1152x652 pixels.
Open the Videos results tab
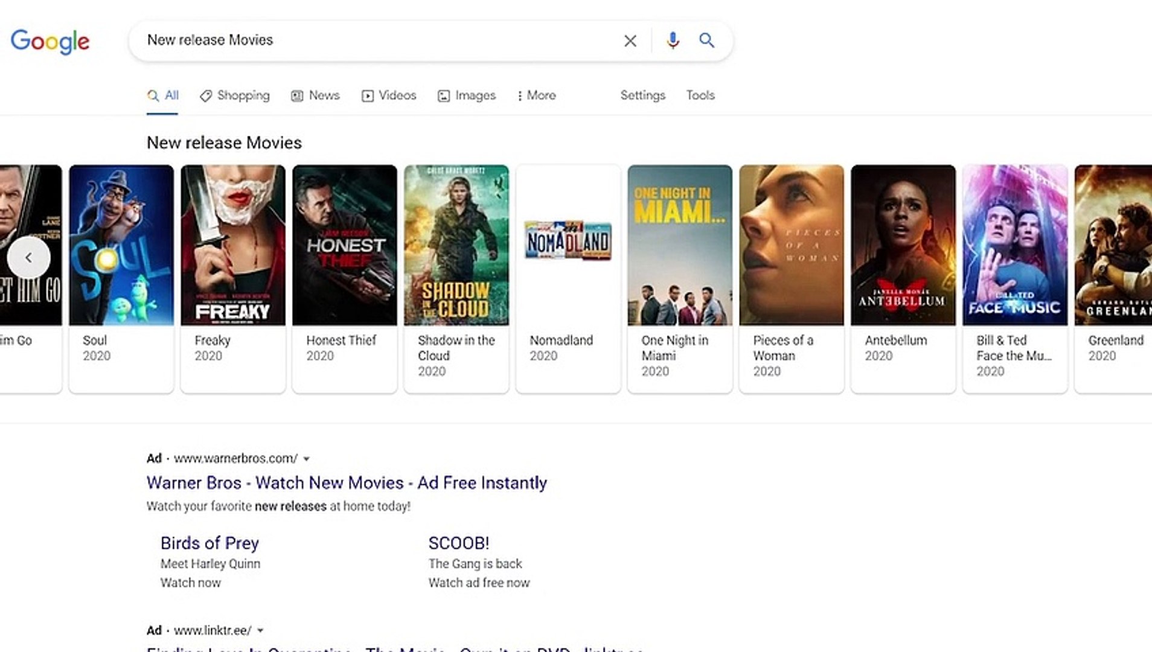(x=389, y=95)
